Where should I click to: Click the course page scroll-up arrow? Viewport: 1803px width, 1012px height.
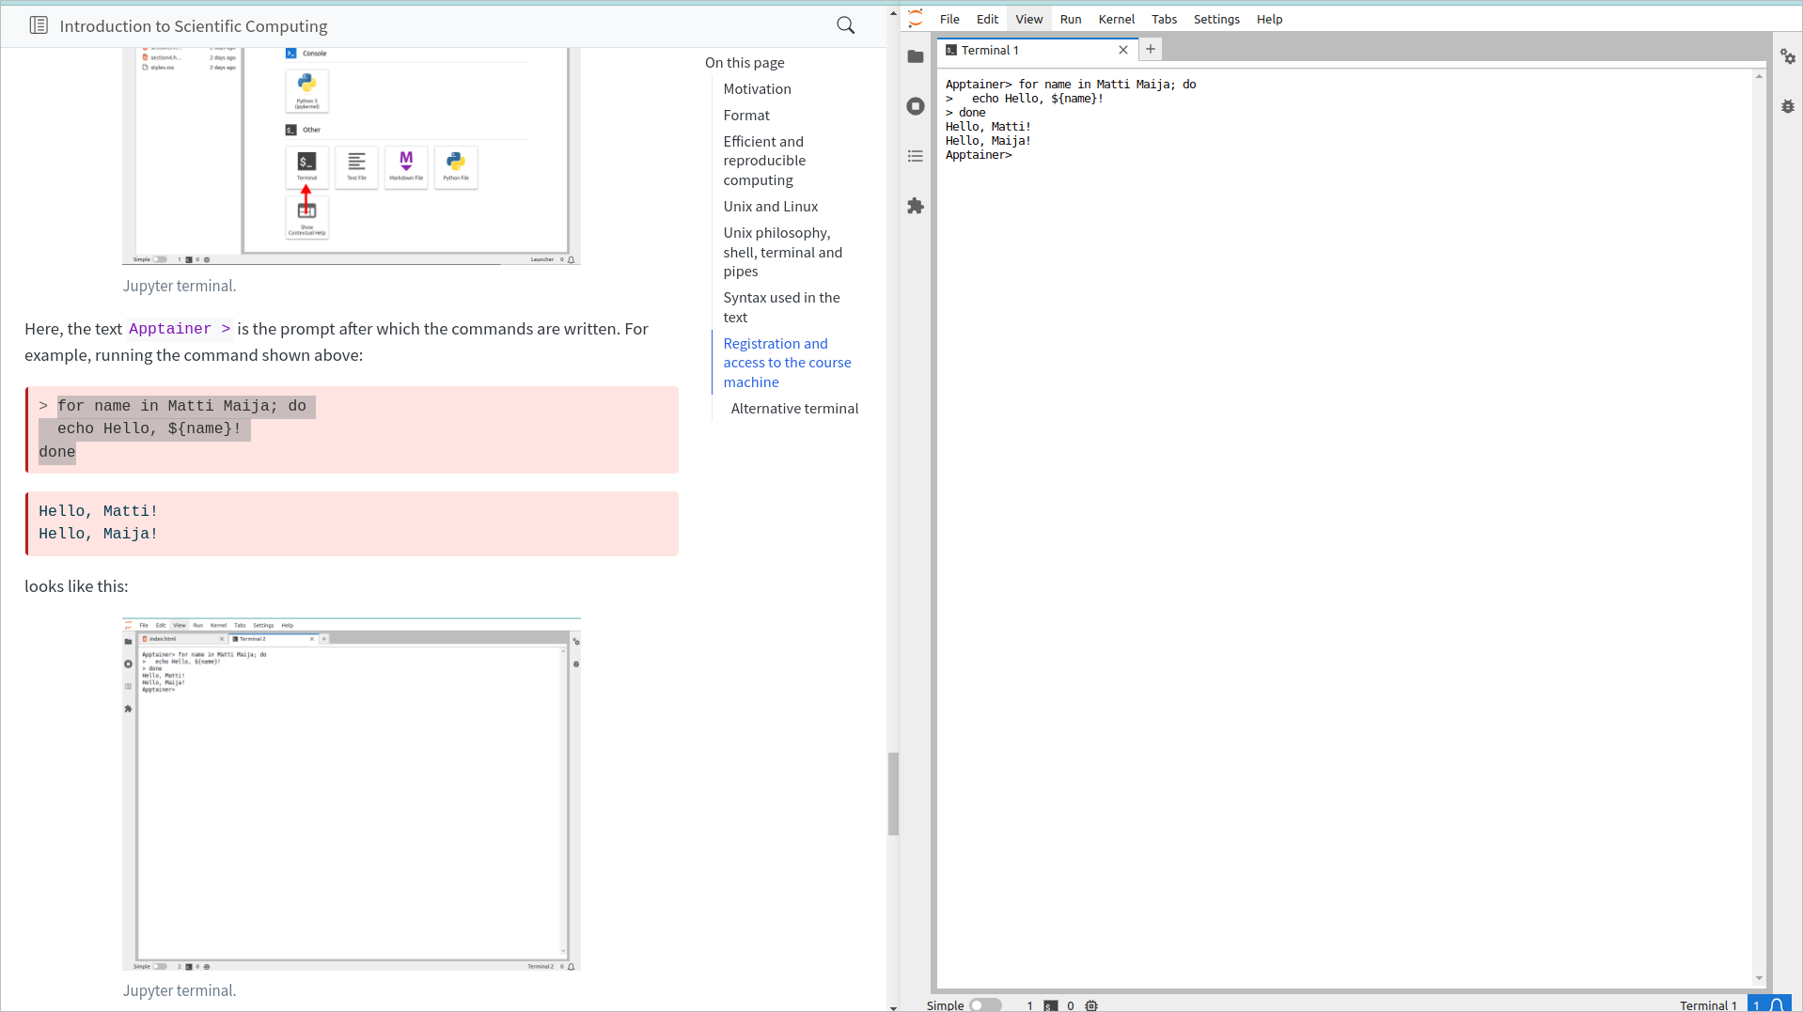coord(893,13)
